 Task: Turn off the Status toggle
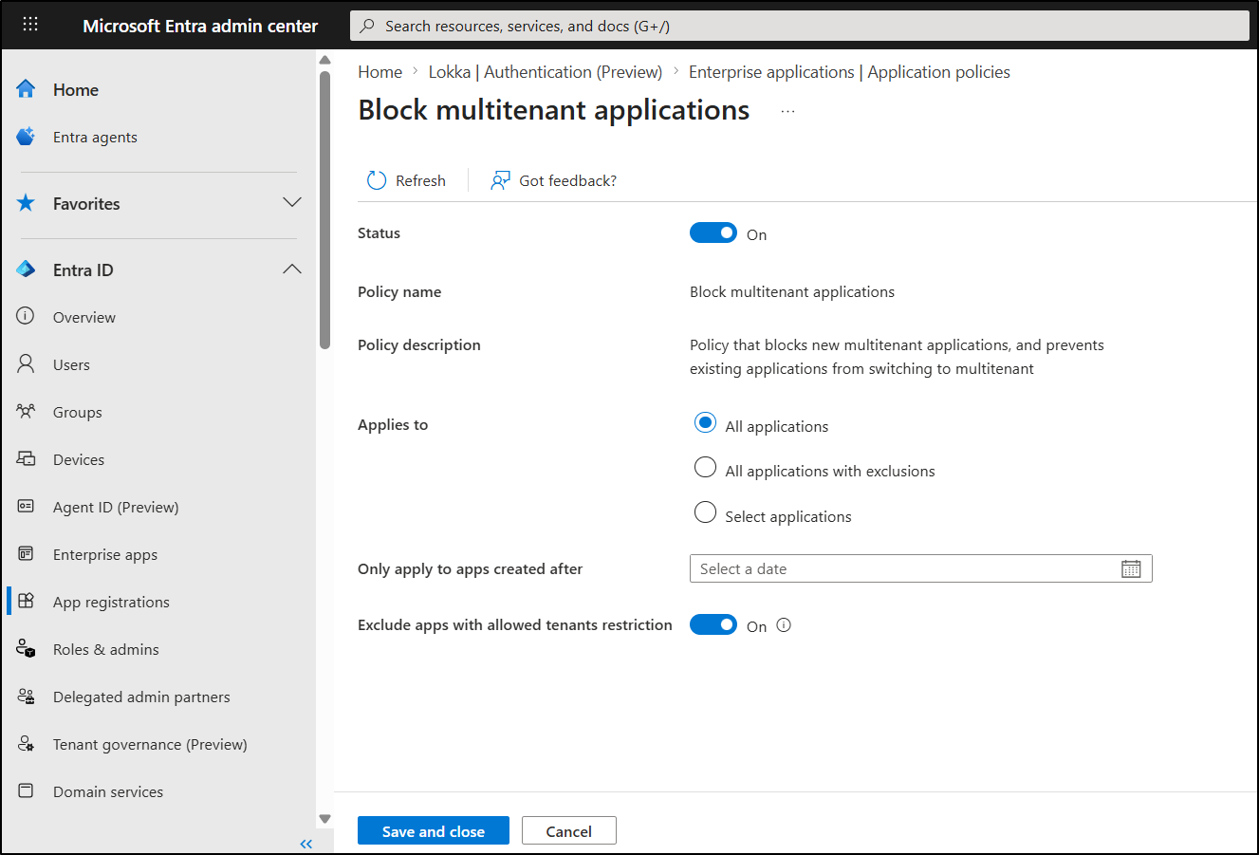point(713,232)
